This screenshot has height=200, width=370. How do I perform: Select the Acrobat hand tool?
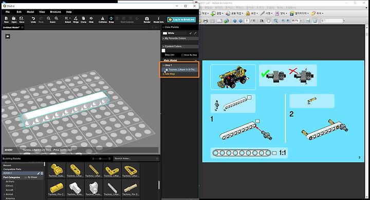(x=269, y=21)
